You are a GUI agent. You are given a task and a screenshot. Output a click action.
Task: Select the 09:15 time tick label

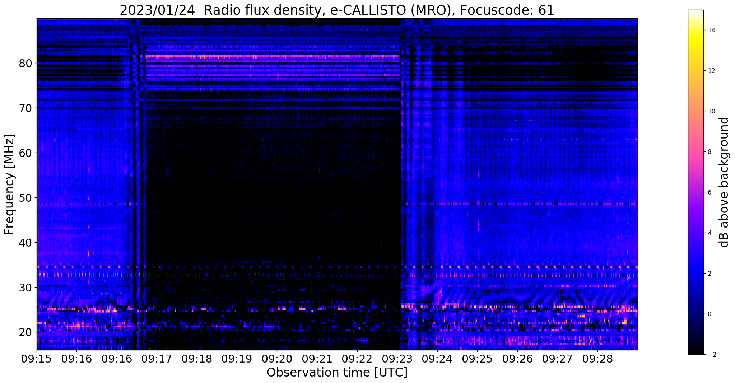tap(37, 359)
